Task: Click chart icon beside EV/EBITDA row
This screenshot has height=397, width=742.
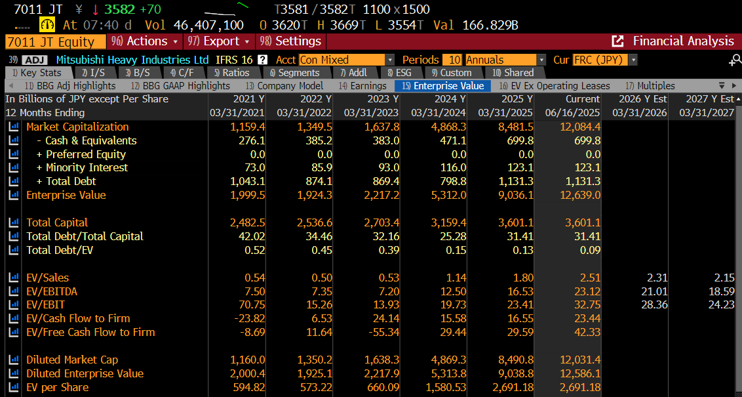Action: (14, 291)
